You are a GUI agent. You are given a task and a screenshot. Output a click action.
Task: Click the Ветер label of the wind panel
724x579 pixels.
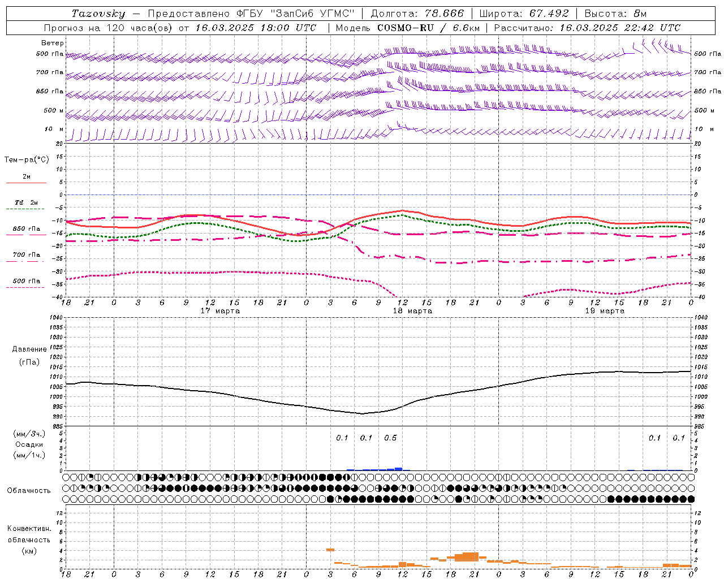tap(53, 43)
